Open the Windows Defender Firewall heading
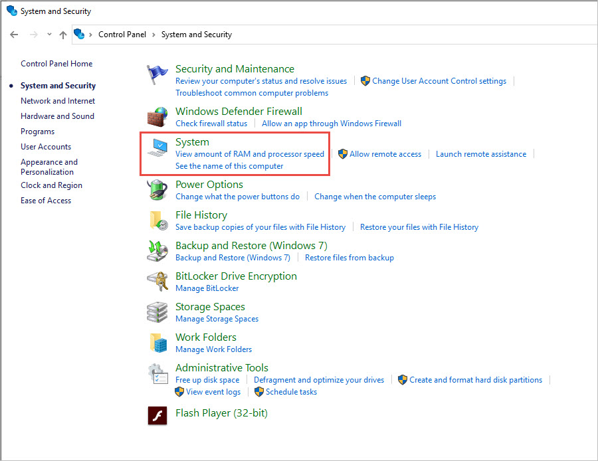This screenshot has width=598, height=461. click(x=239, y=112)
